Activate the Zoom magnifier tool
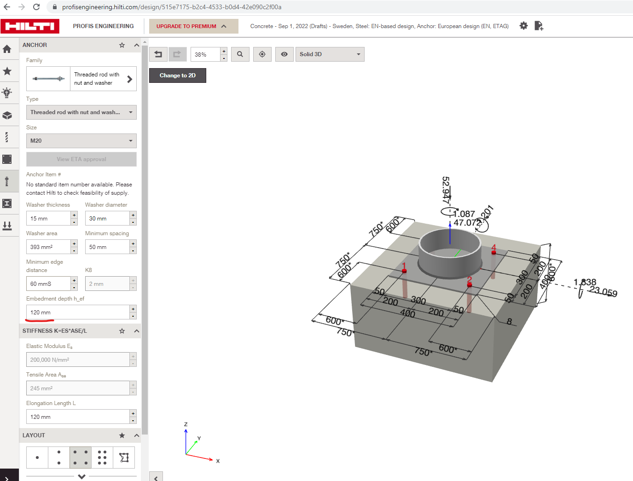The width and height of the screenshot is (633, 481). [x=240, y=54]
